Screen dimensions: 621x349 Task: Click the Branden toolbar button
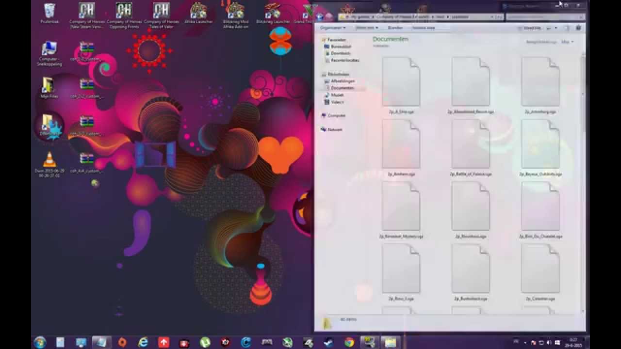[395, 28]
